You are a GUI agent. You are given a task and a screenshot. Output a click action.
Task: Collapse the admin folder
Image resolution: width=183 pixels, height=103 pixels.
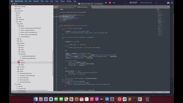click(x=17, y=24)
